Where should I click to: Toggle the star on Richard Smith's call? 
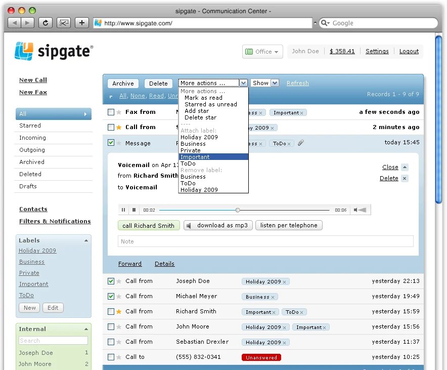pos(120,311)
